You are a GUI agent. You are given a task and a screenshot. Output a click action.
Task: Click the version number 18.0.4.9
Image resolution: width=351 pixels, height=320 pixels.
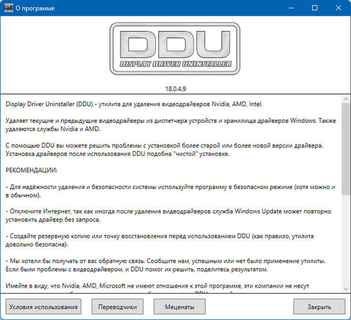175,89
